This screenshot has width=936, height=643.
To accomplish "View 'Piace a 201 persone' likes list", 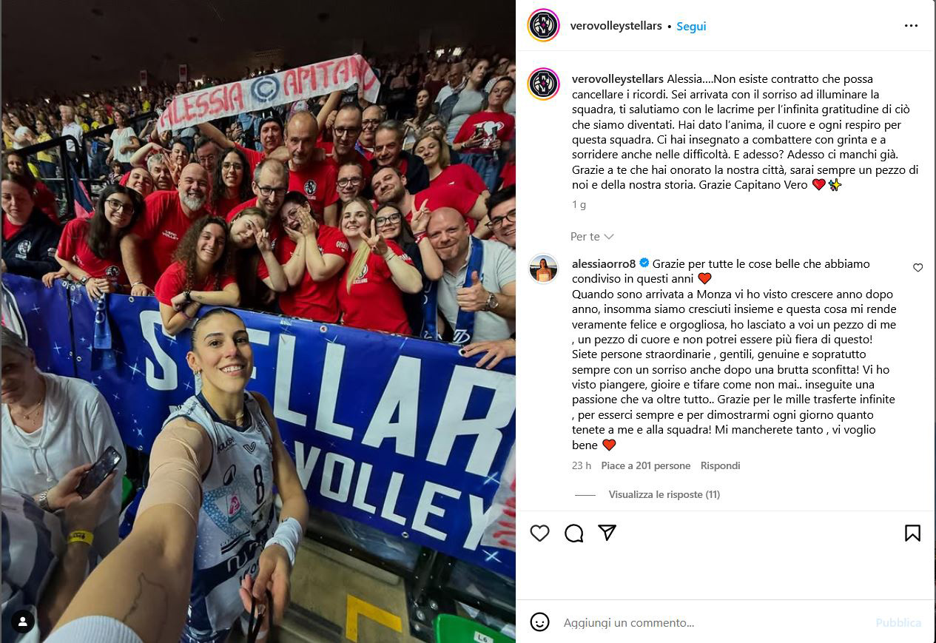I will (x=645, y=465).
